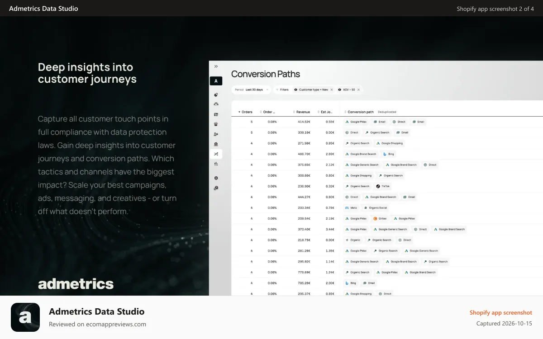Click the revenue value 444.27€
Screen dimensions: 543x339
[x=304, y=197]
